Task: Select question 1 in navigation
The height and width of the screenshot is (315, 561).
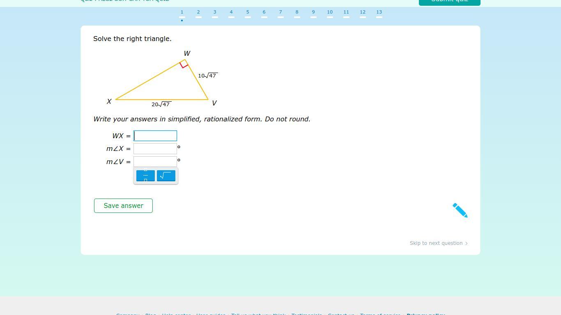Action: 182,12
